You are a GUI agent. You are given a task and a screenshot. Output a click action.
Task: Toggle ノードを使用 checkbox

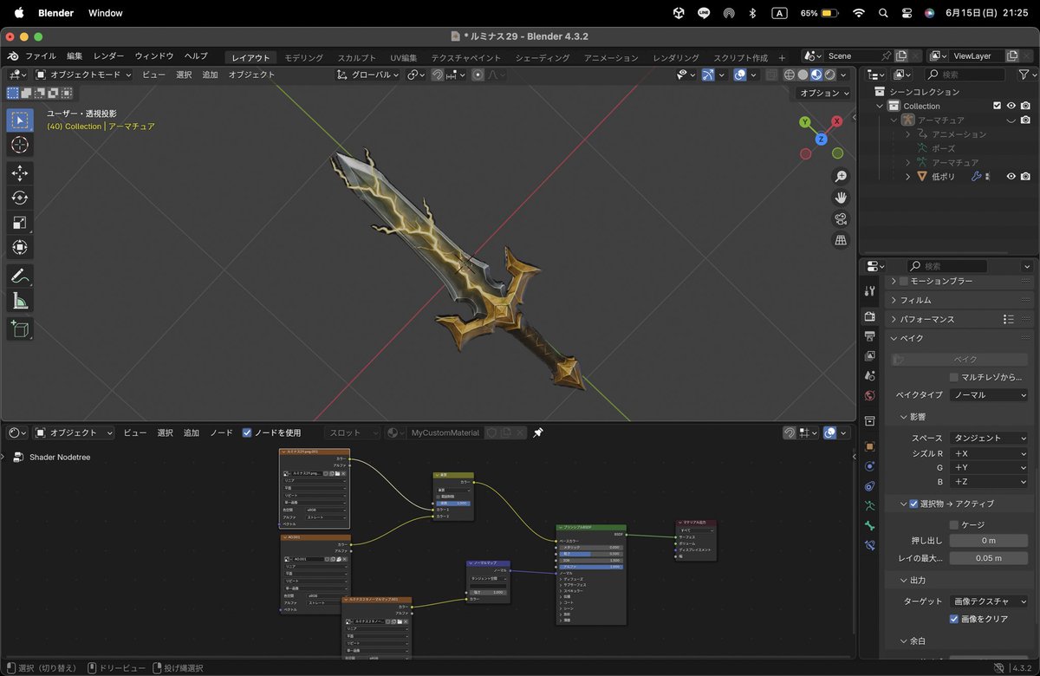pyautogui.click(x=247, y=432)
